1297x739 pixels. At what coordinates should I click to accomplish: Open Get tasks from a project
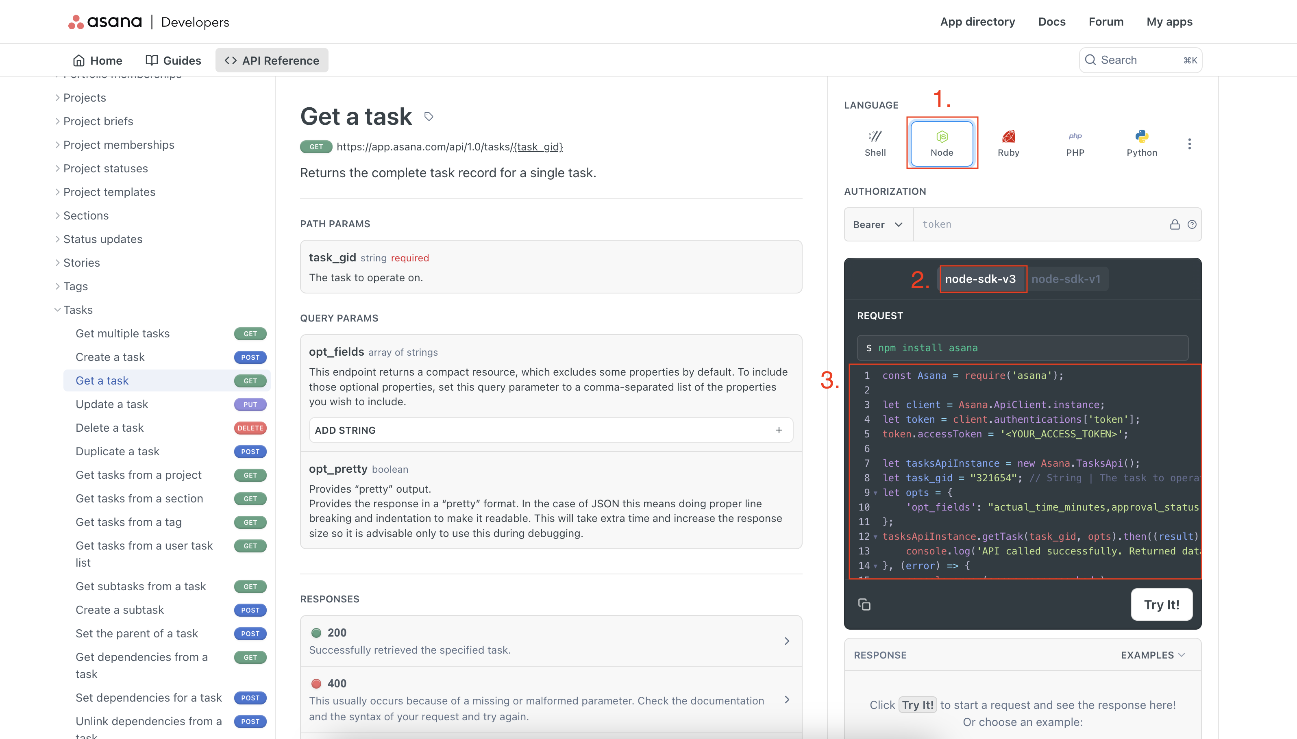click(167, 475)
